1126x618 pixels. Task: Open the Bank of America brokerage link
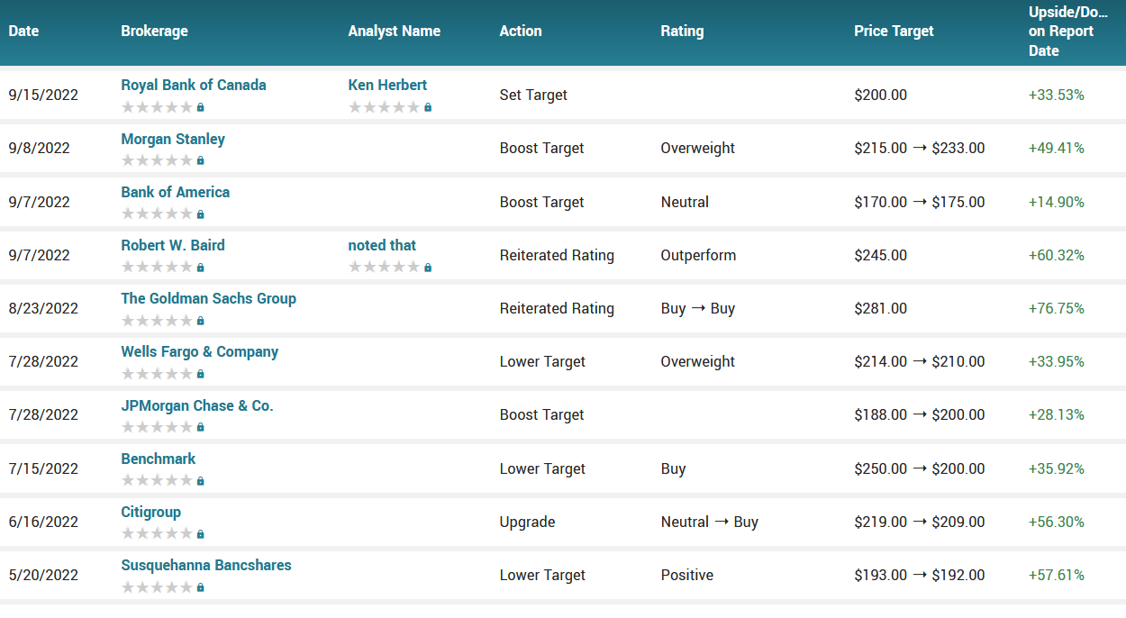point(176,192)
